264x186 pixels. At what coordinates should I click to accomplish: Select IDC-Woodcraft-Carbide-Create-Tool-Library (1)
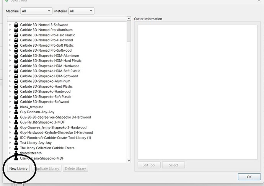(x=55, y=138)
